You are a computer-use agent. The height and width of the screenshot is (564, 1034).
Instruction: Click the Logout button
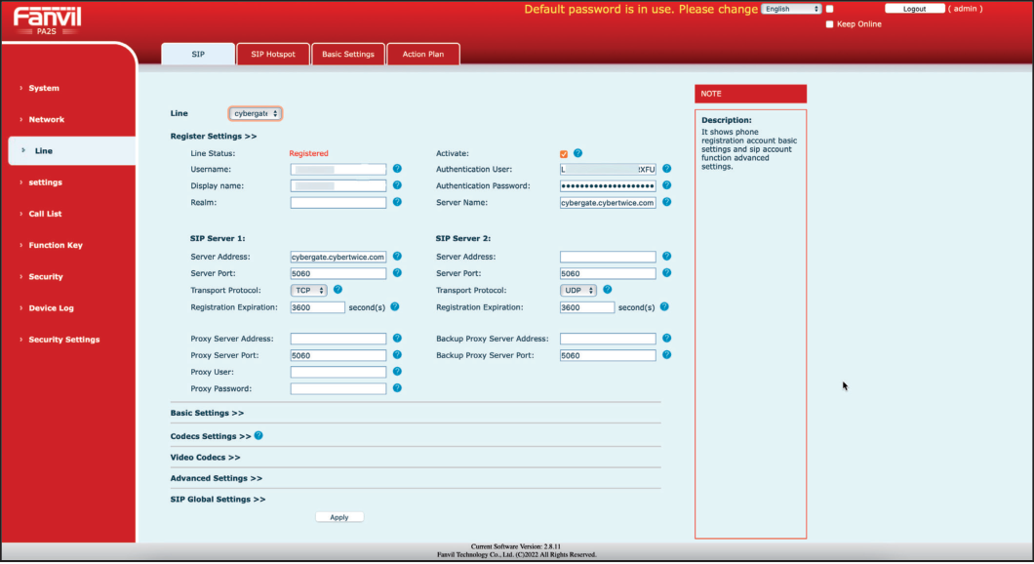[914, 9]
